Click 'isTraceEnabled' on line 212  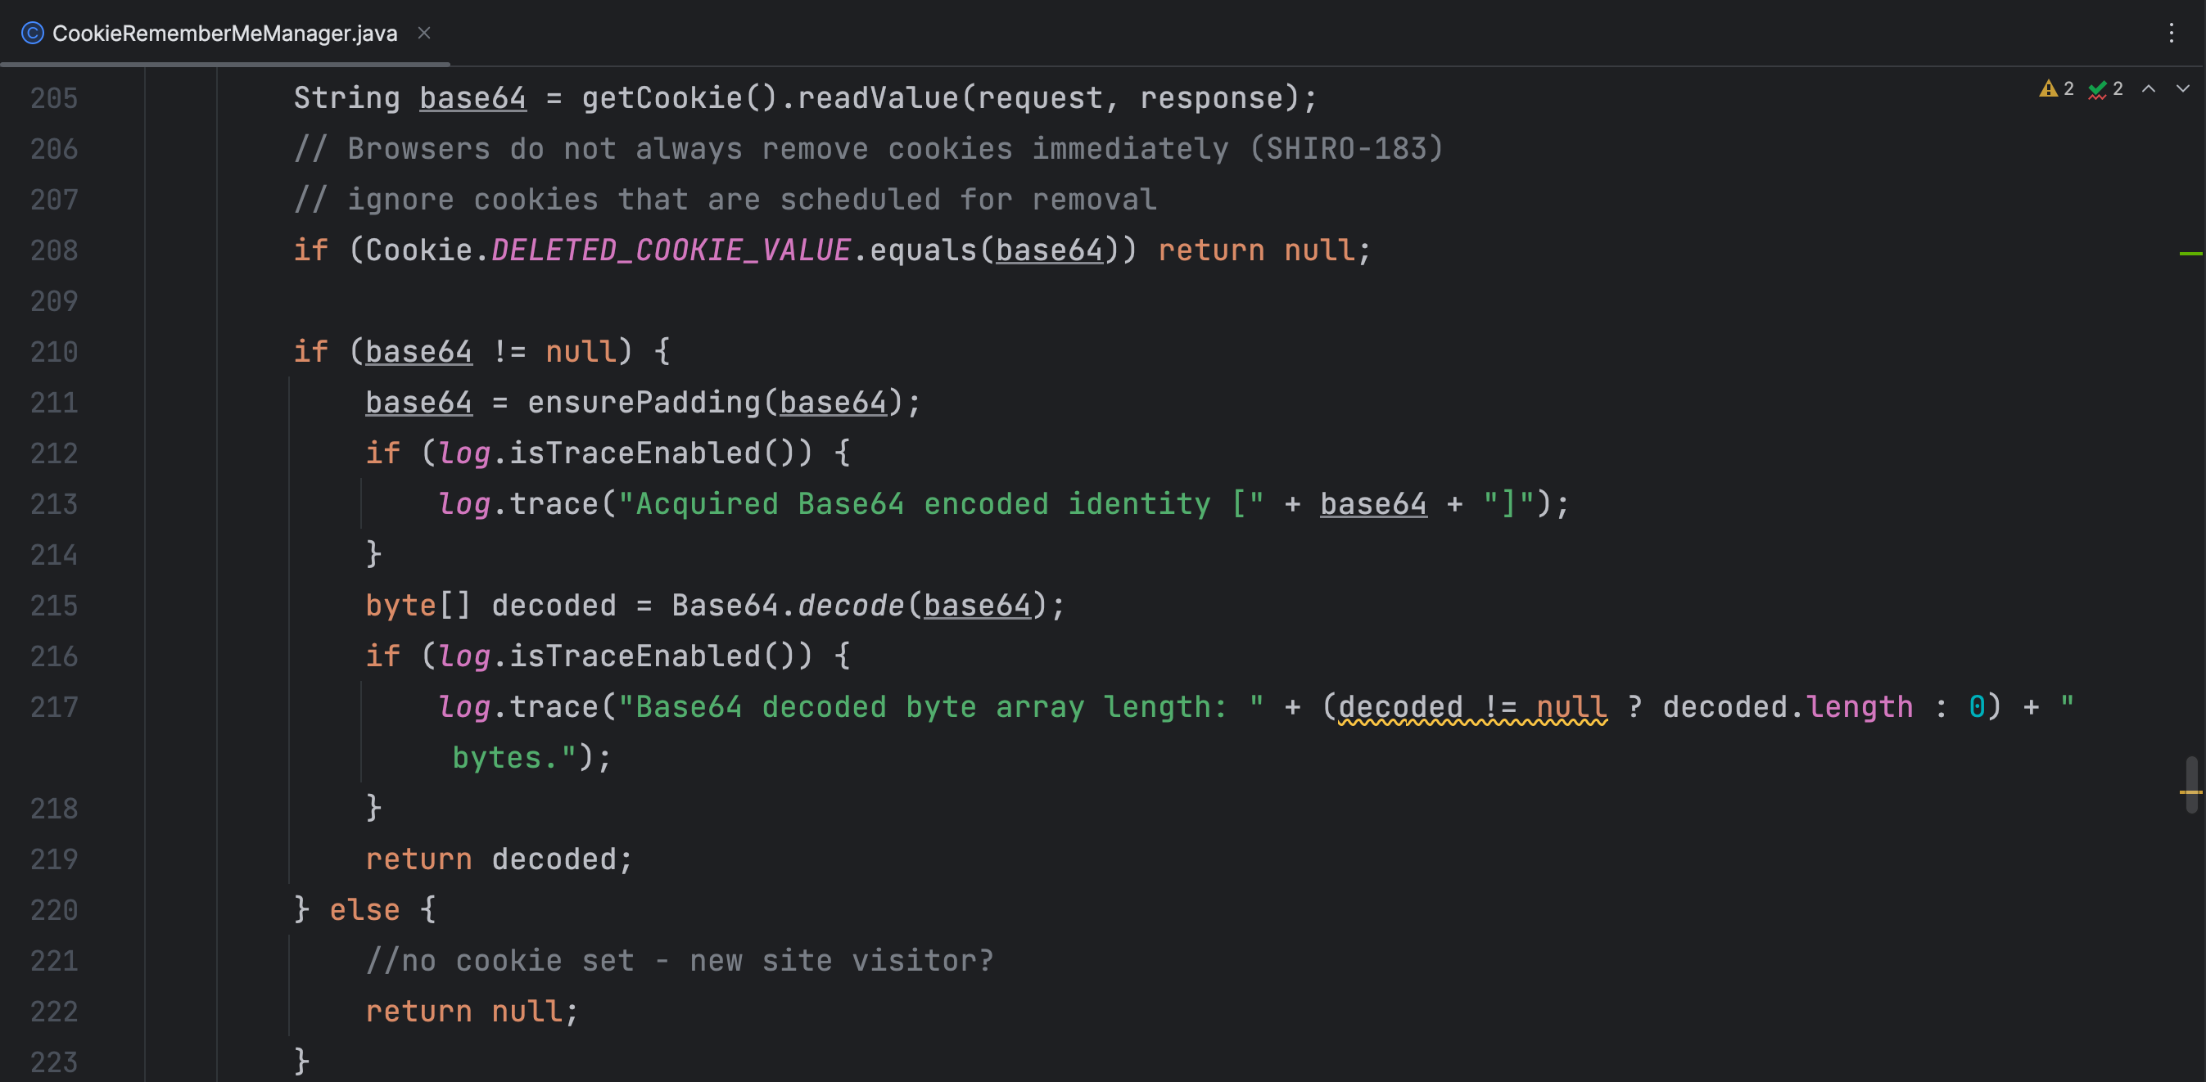point(634,453)
